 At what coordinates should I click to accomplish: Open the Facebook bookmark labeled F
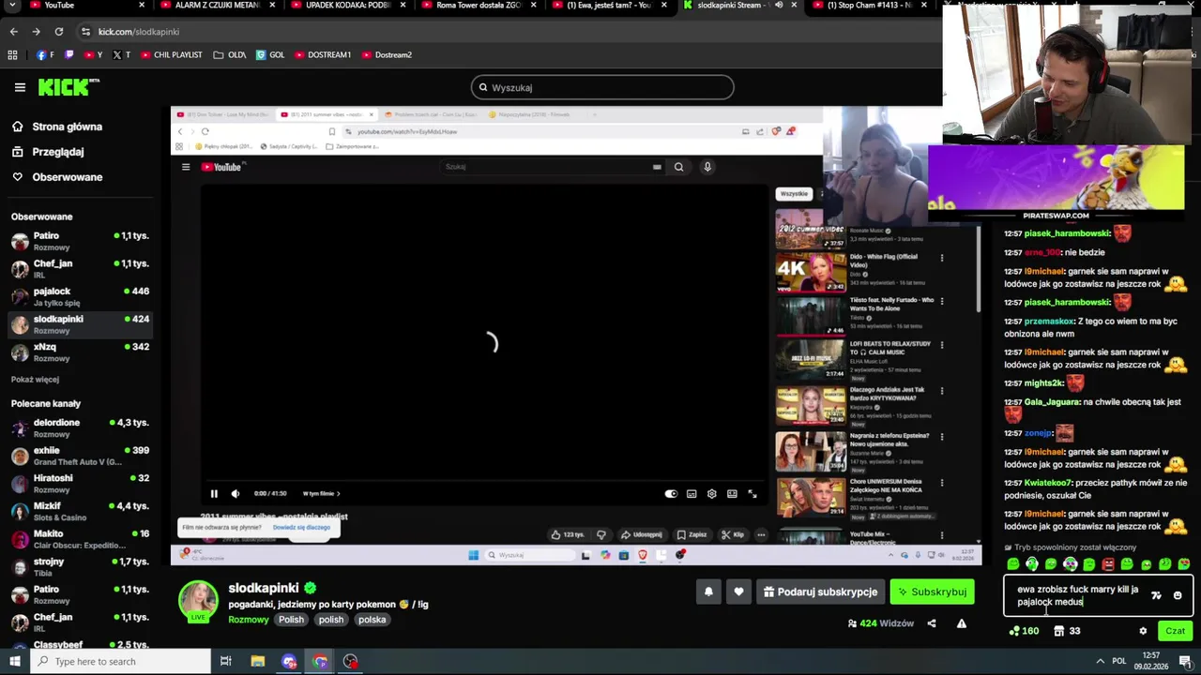click(x=45, y=54)
